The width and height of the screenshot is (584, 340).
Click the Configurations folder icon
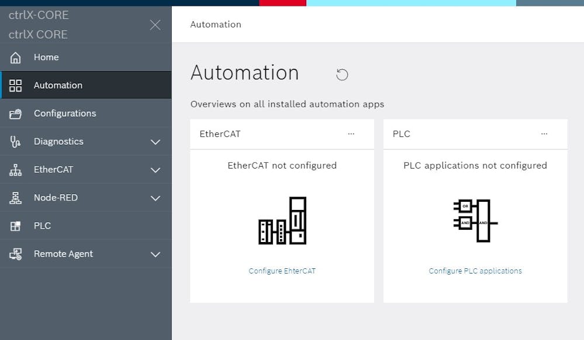[x=15, y=114]
